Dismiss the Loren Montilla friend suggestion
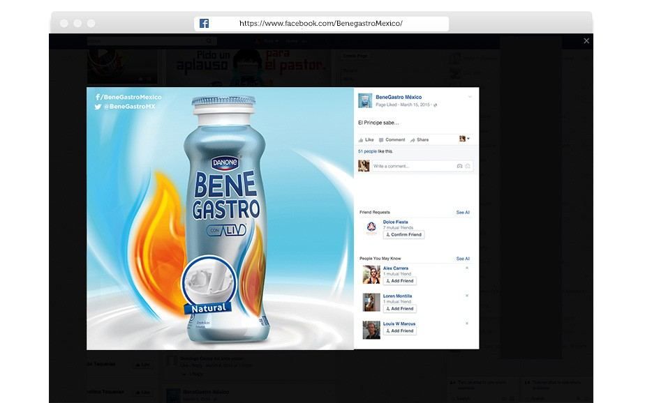The height and width of the screenshot is (403, 645). click(x=467, y=296)
